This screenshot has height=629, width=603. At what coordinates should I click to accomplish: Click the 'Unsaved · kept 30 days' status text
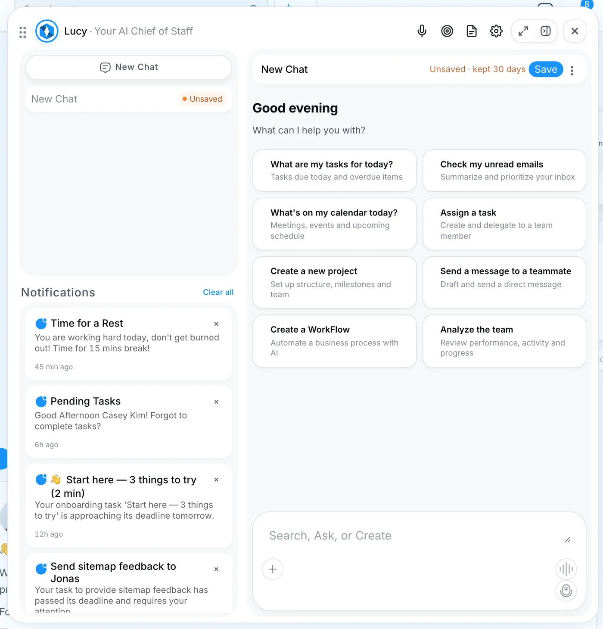point(477,69)
